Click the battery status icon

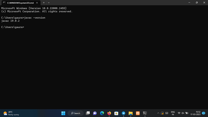pos(187,113)
